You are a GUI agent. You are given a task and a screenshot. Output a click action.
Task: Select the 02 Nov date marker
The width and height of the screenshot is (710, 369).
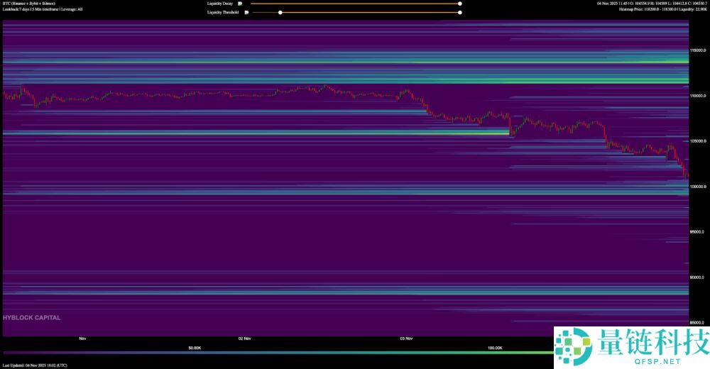(x=244, y=338)
